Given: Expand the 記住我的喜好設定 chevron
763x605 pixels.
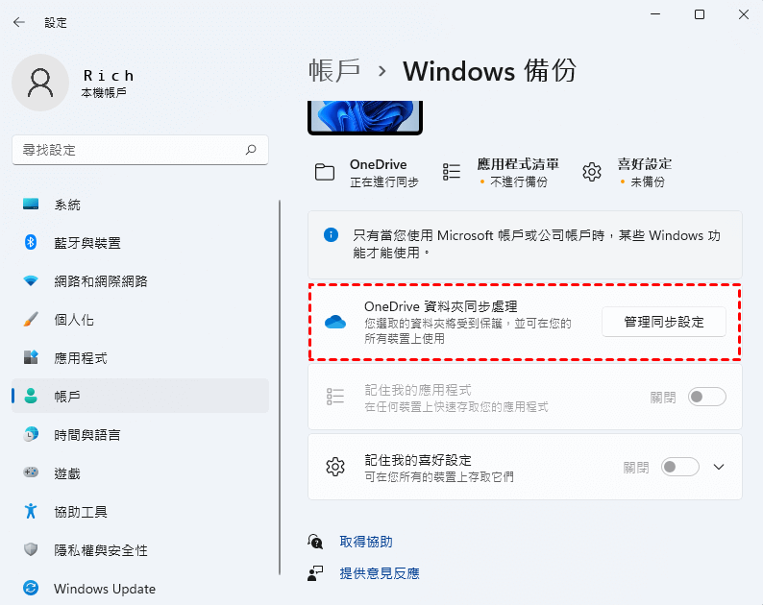Looking at the screenshot, I should tap(719, 467).
